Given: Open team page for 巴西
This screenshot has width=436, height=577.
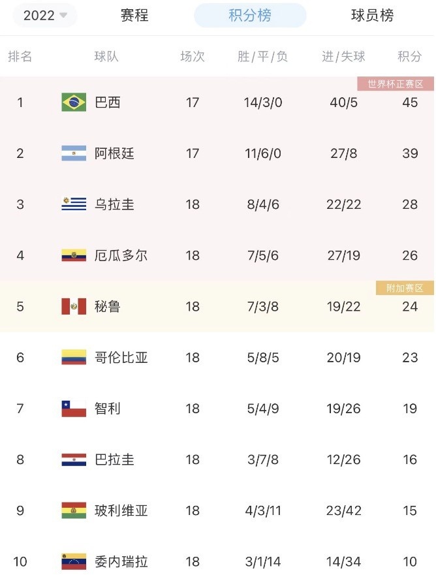Looking at the screenshot, I should pyautogui.click(x=108, y=102).
